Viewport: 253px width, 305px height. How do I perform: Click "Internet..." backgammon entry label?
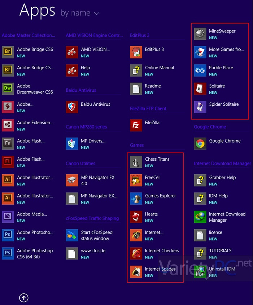[x=154, y=232]
